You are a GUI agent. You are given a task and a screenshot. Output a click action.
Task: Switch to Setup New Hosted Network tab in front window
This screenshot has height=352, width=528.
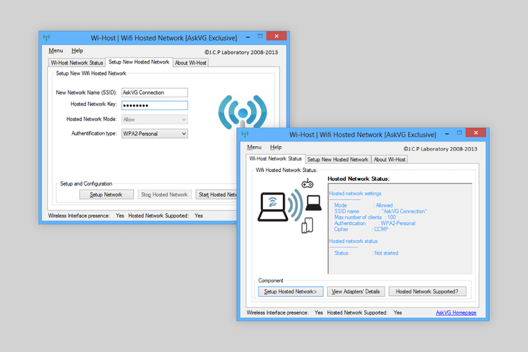click(x=338, y=159)
